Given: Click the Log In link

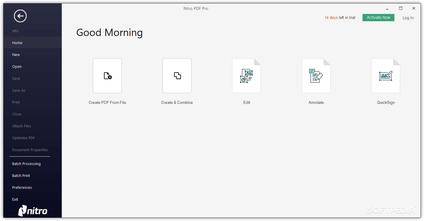Looking at the screenshot, I should pyautogui.click(x=408, y=18).
